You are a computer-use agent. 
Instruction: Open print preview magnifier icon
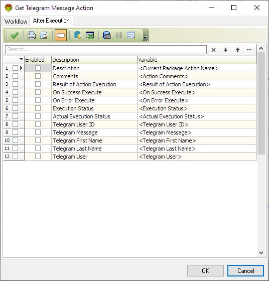[44, 35]
